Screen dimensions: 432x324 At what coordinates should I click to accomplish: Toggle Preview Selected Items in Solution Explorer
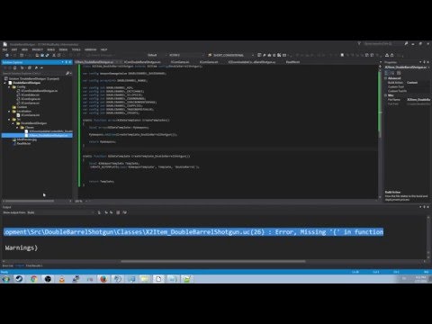(41, 67)
